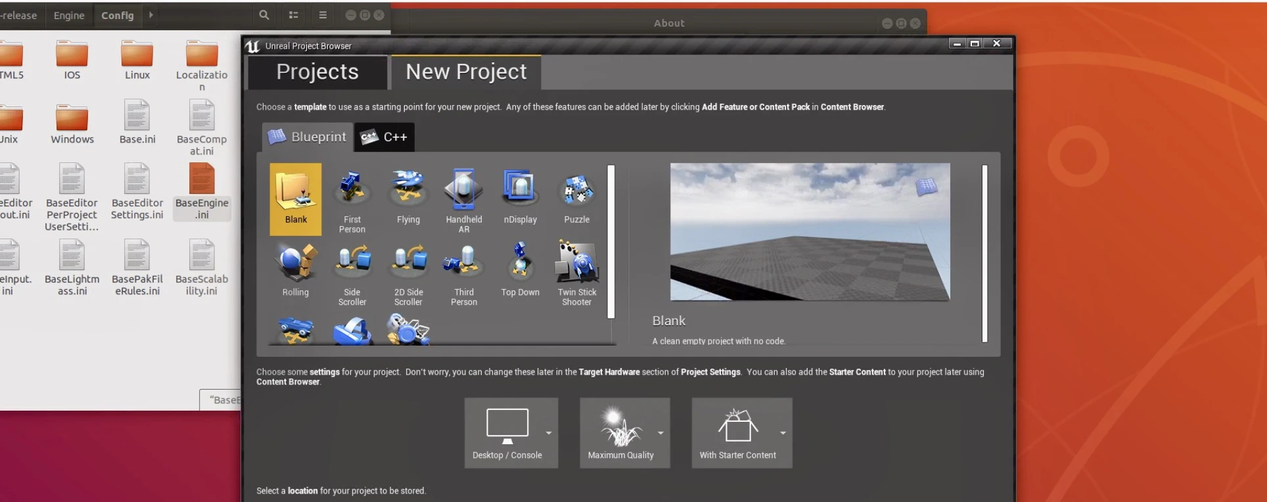Pick the Rolling template
The width and height of the screenshot is (1267, 502).
click(296, 271)
